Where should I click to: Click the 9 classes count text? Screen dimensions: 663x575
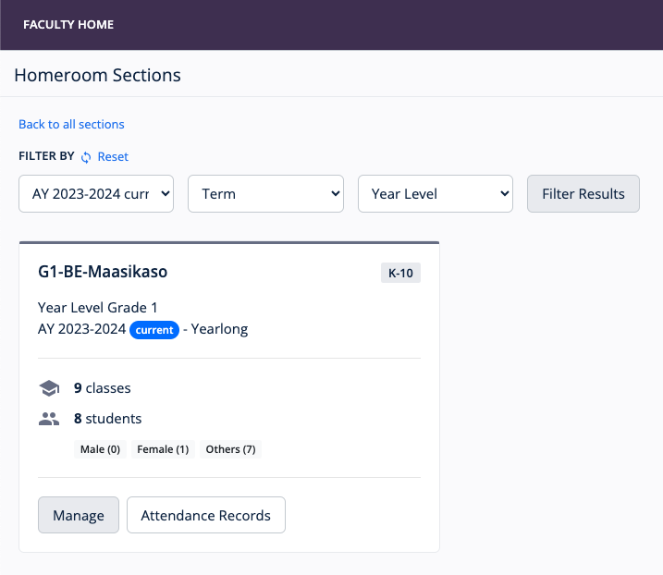tap(102, 388)
